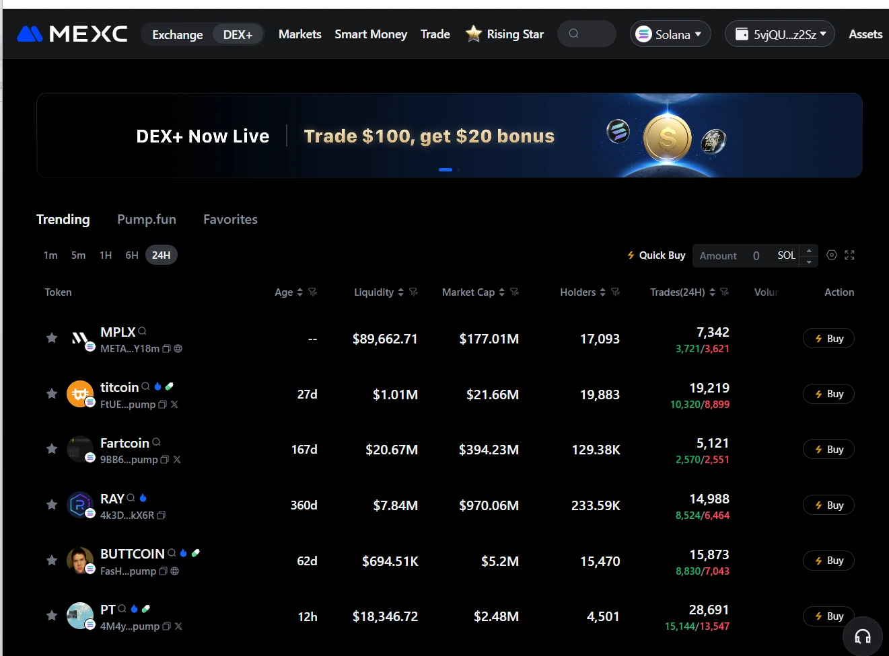Select the 1m trending timeframe

[x=50, y=255]
